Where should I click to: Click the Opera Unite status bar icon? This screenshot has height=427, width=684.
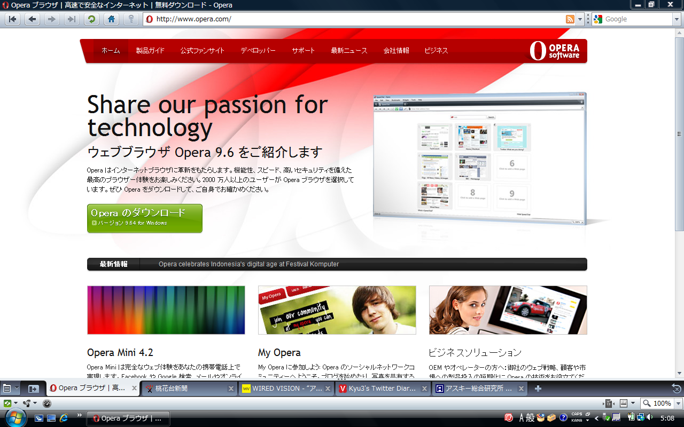click(x=27, y=404)
